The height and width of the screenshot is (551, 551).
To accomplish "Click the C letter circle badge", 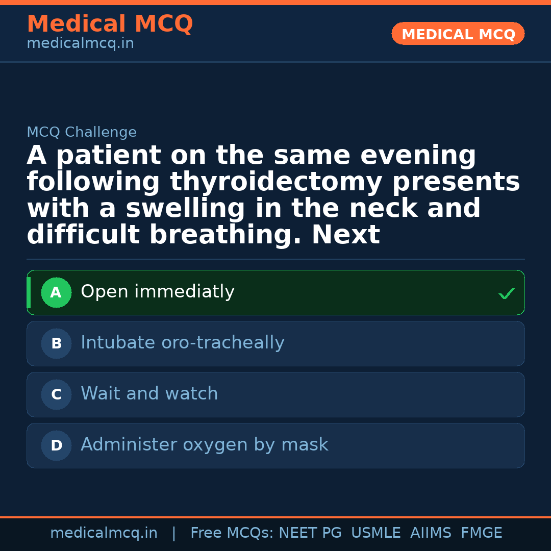I will pos(56,395).
